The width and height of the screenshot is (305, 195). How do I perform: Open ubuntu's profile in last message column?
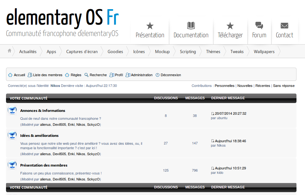[222, 118]
